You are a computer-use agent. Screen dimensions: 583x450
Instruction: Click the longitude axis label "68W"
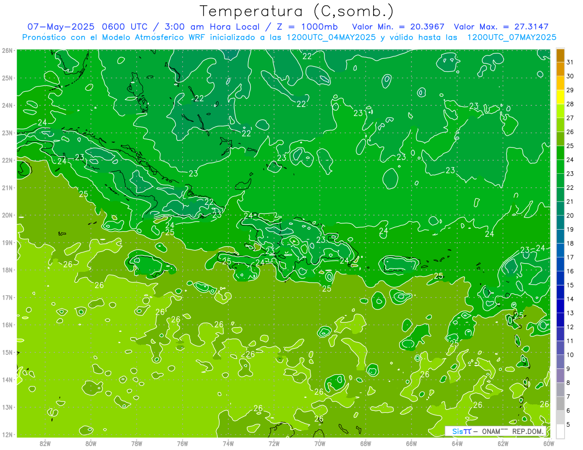366,443
